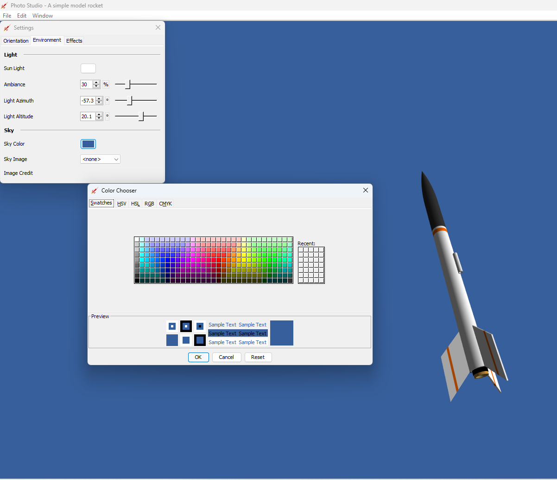
Task: Reset the chosen color
Action: [258, 357]
